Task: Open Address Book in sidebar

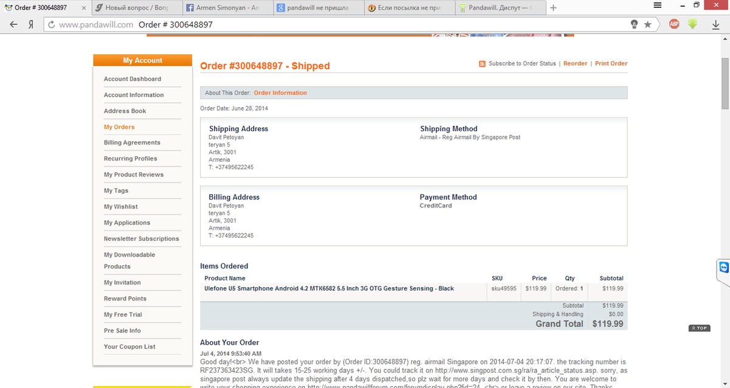Action: 125,111
